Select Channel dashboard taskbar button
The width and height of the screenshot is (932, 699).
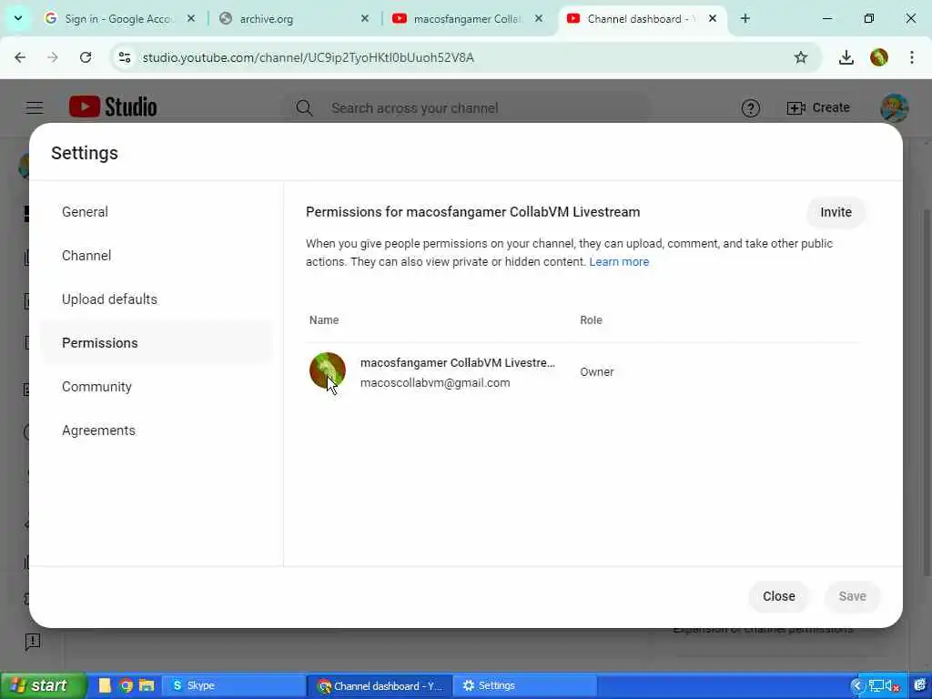(x=380, y=686)
